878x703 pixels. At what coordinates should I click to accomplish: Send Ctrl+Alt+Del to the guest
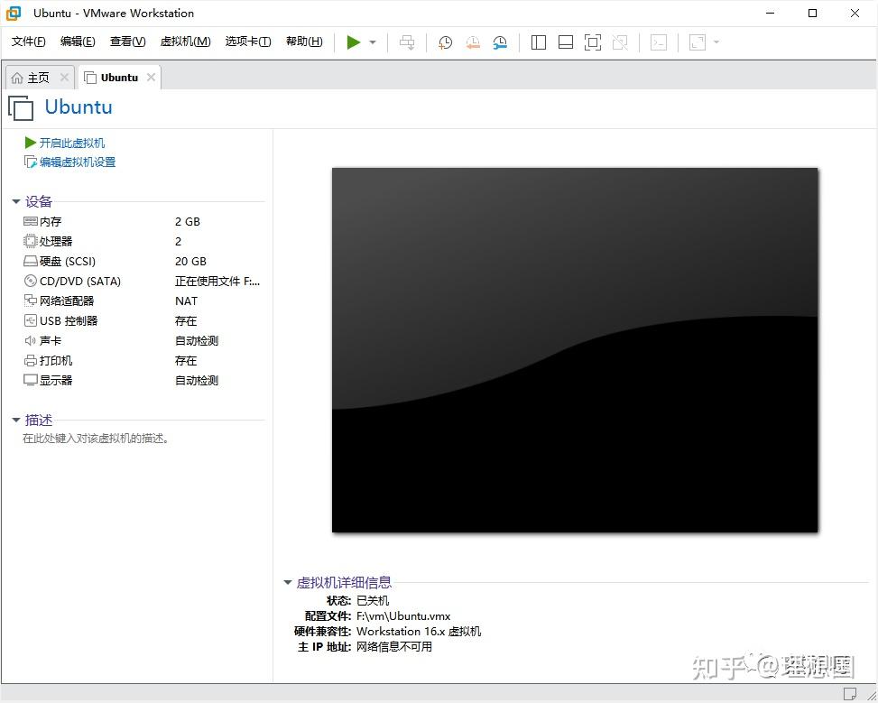(x=407, y=42)
